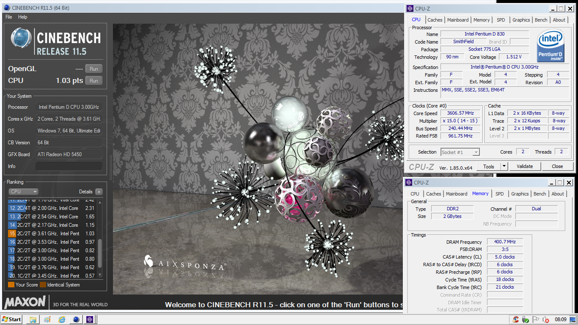The height and width of the screenshot is (325, 578).
Task: Switch to CPU-Z taskbar button
Action: click(x=90, y=319)
